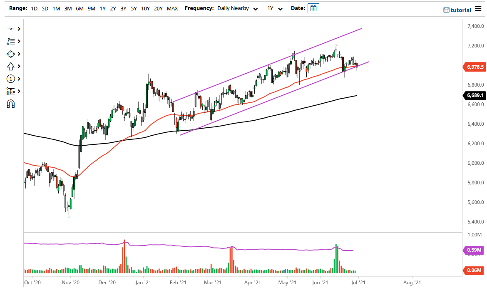Click the 6,978.5 current price label
Screen dimensions: 487x288
(x=474, y=67)
